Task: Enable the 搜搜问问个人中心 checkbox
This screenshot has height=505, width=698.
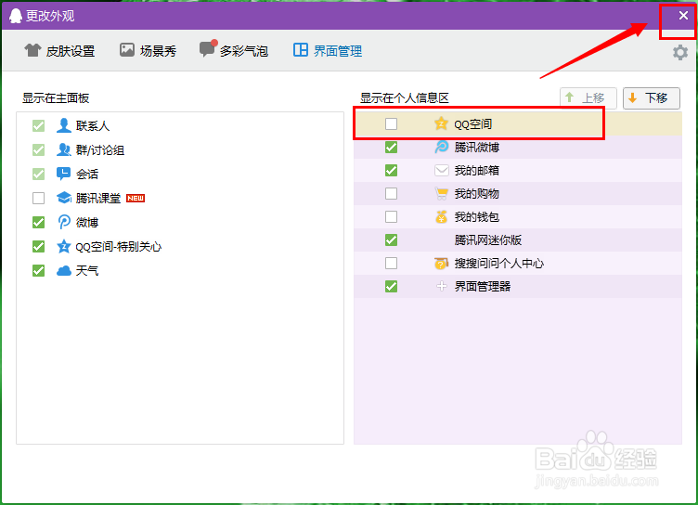Action: pyautogui.click(x=392, y=264)
